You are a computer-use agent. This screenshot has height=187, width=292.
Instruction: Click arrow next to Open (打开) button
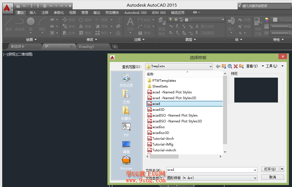click(282, 169)
